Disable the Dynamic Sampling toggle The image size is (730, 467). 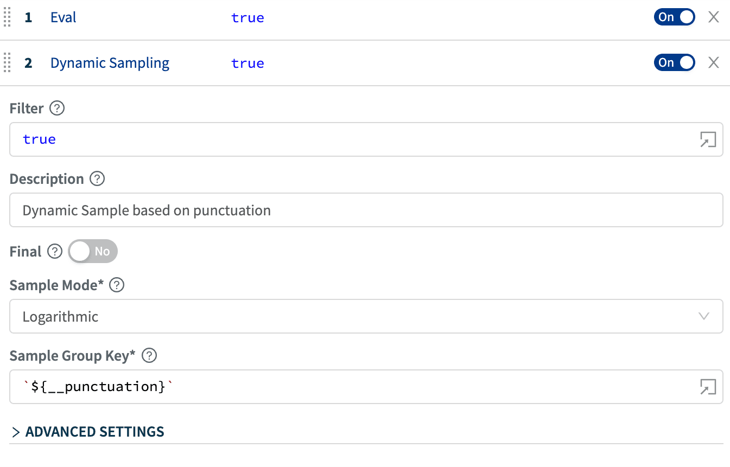pos(674,63)
